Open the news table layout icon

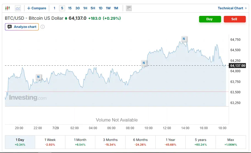tap(129, 8)
